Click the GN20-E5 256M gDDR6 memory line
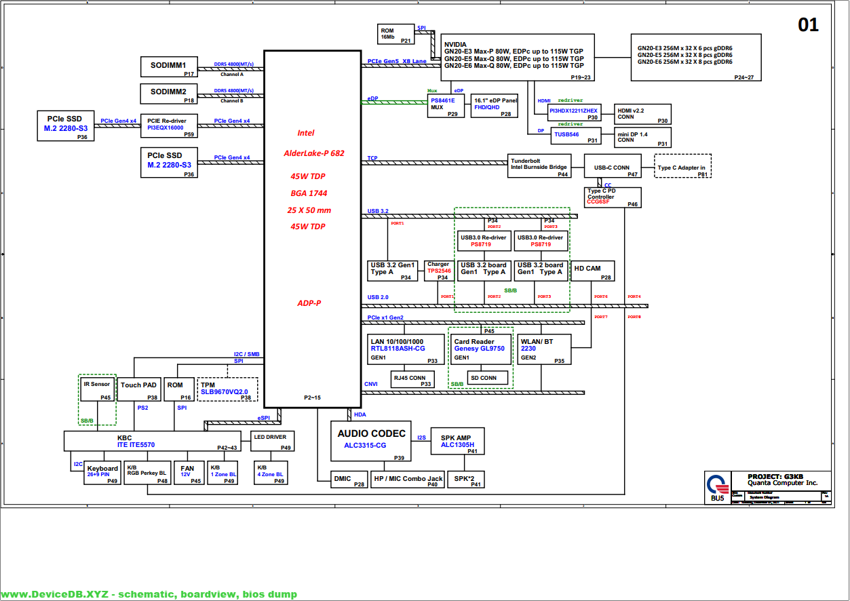The height and width of the screenshot is (601, 850). point(684,55)
